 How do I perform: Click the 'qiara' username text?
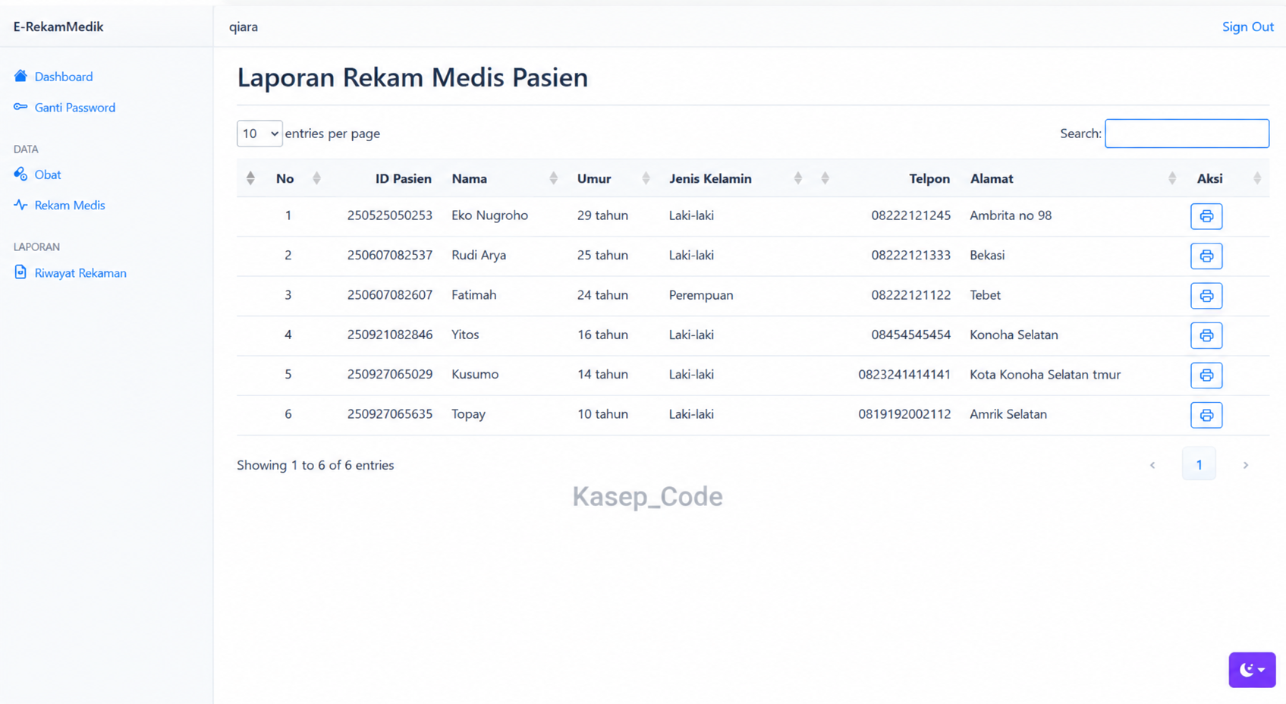click(244, 27)
